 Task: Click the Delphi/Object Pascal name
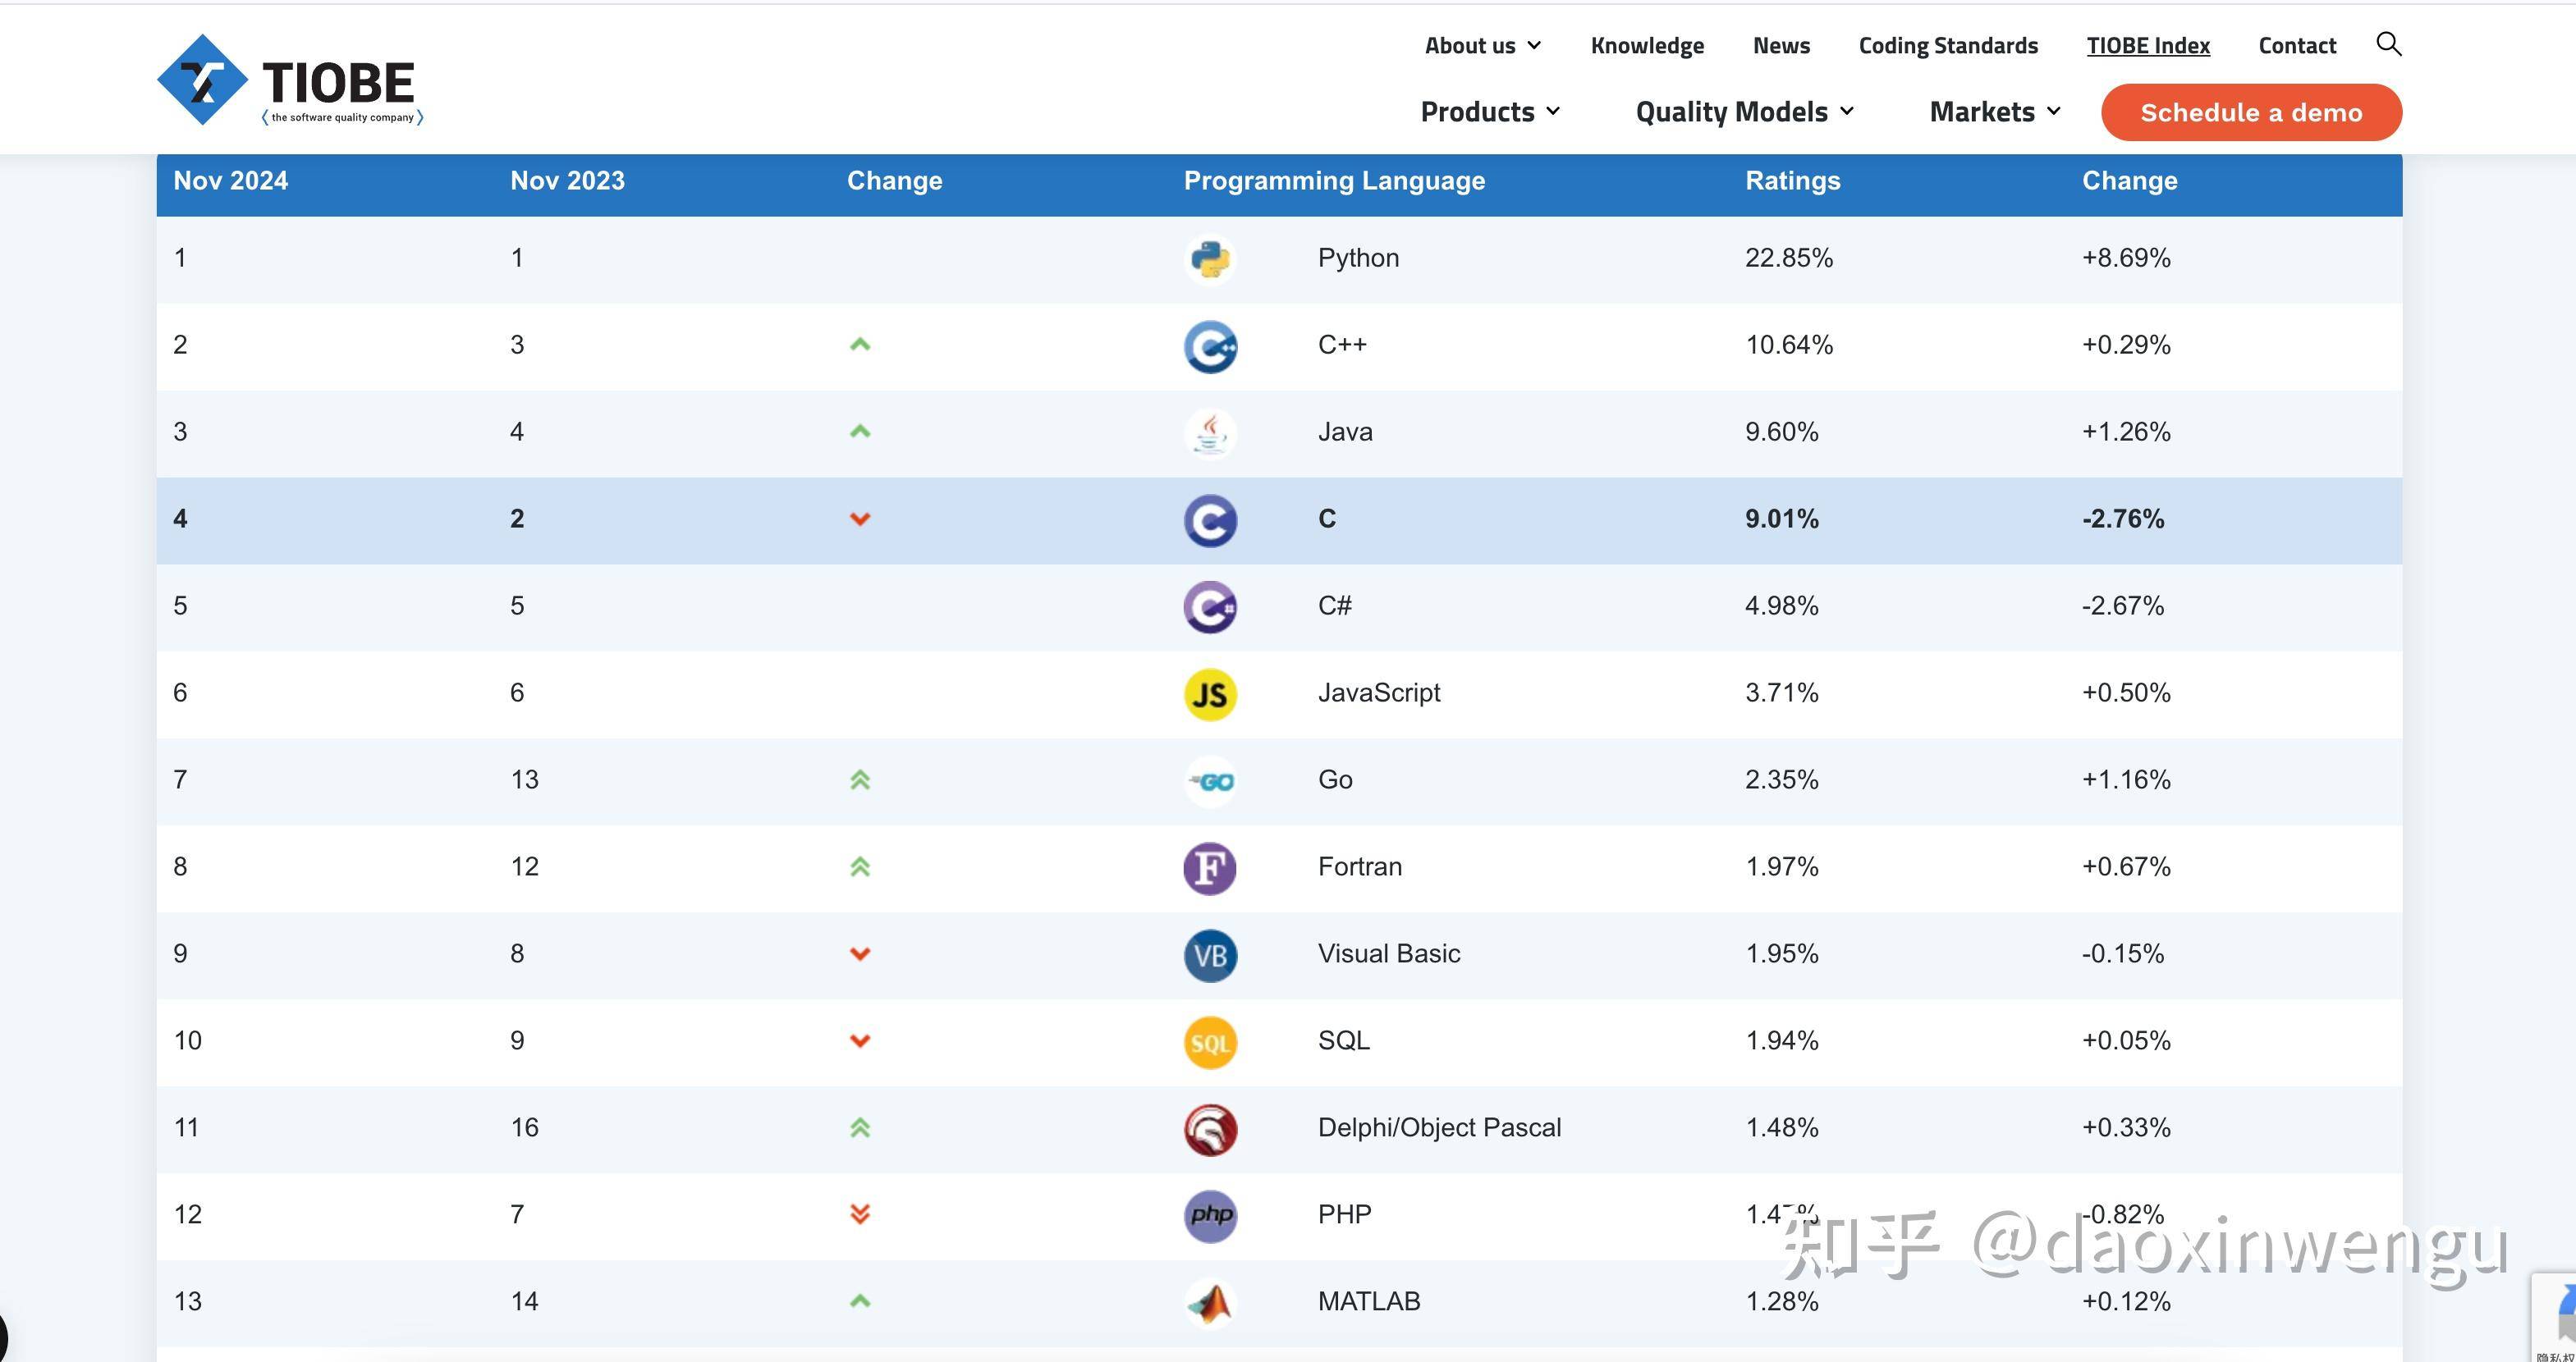tap(1439, 1127)
